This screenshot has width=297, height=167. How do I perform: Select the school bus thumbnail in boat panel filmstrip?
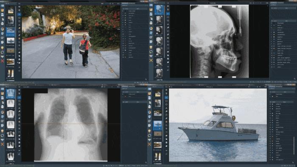pyautogui.click(x=157, y=145)
